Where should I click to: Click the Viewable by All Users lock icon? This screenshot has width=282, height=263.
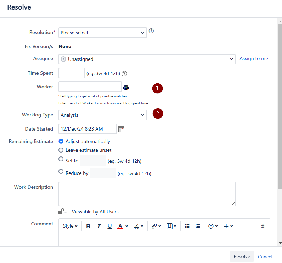(62, 212)
